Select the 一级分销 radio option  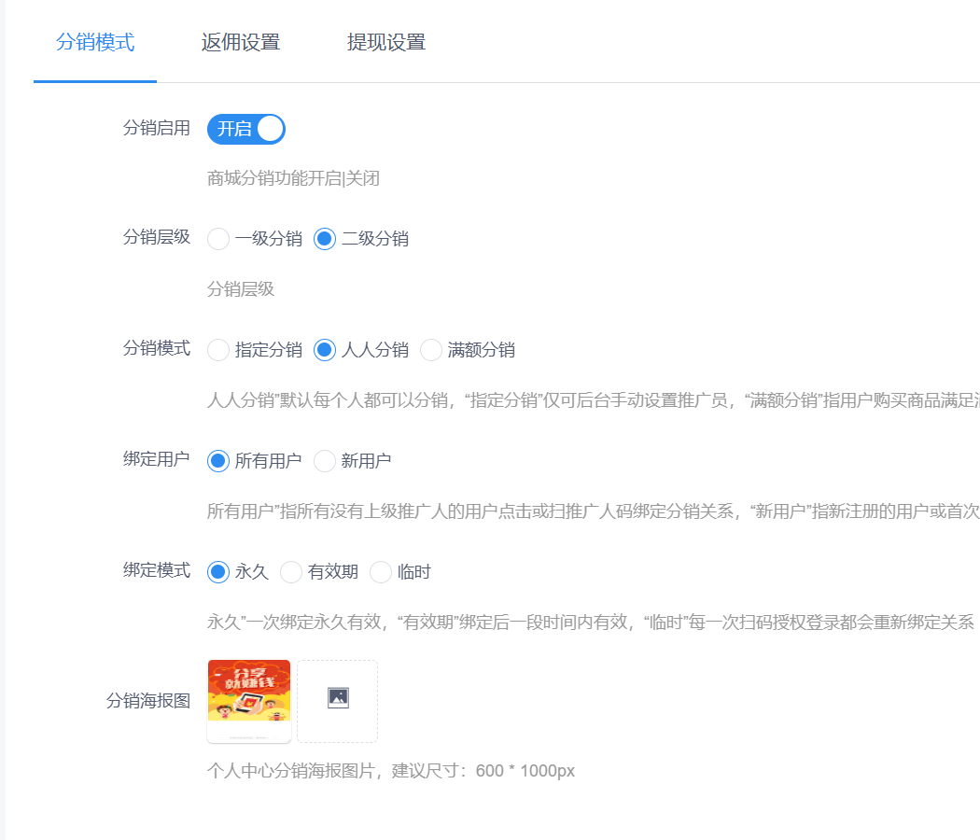218,239
